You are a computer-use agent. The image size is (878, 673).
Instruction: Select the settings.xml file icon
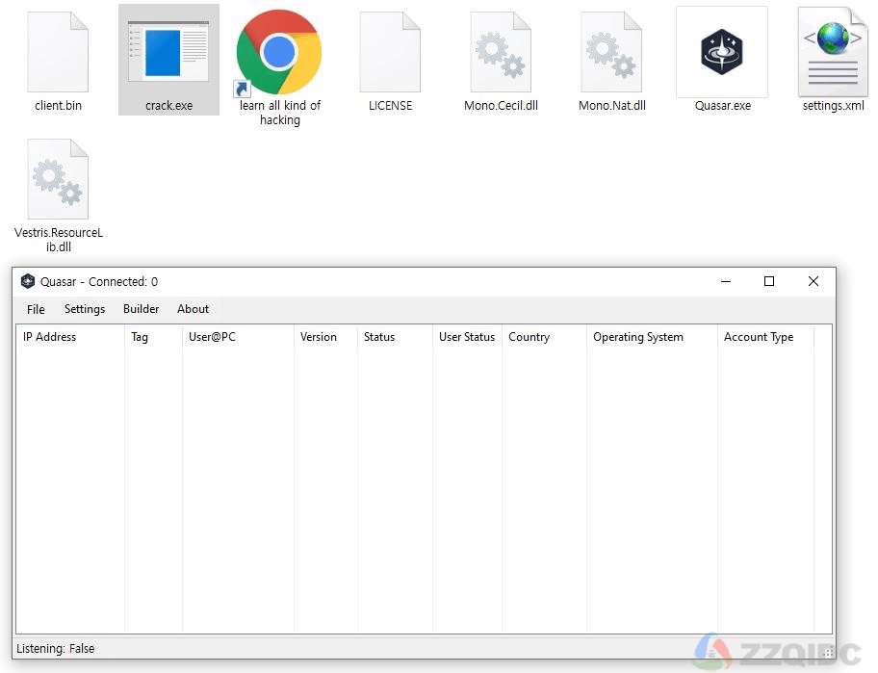click(x=833, y=52)
